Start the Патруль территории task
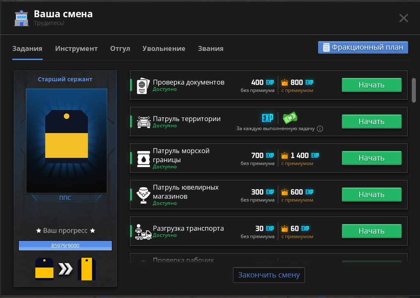 [x=372, y=121]
